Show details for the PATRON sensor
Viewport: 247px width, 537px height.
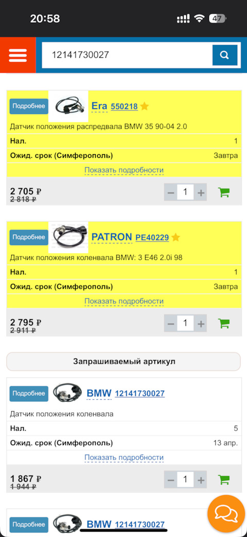pyautogui.click(x=124, y=301)
